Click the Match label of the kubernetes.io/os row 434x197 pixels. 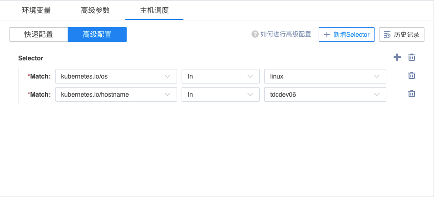[40, 76]
